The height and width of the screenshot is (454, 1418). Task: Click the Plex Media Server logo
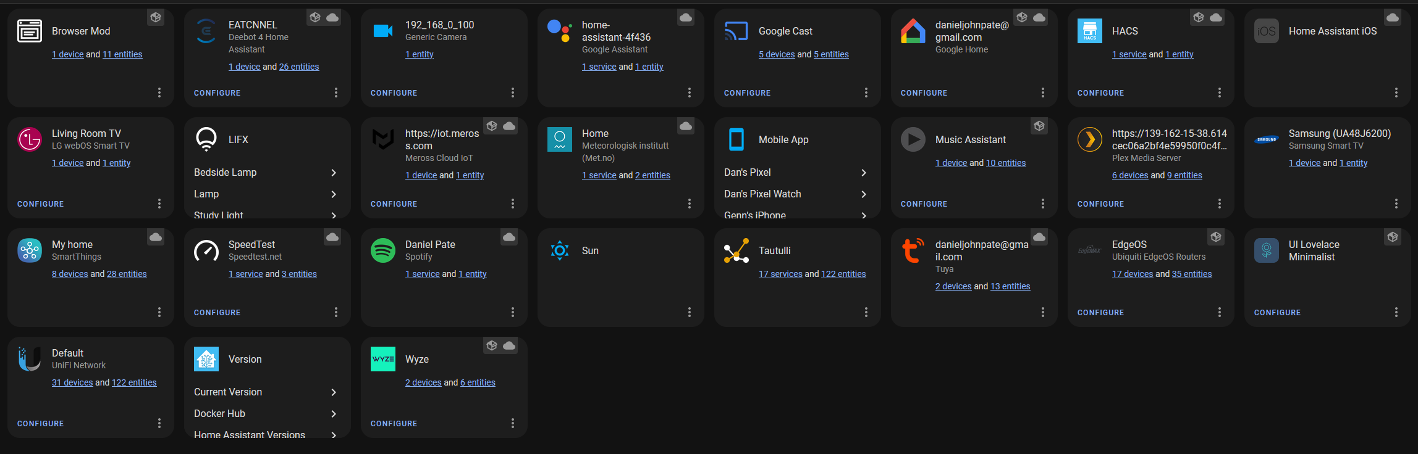[1090, 139]
